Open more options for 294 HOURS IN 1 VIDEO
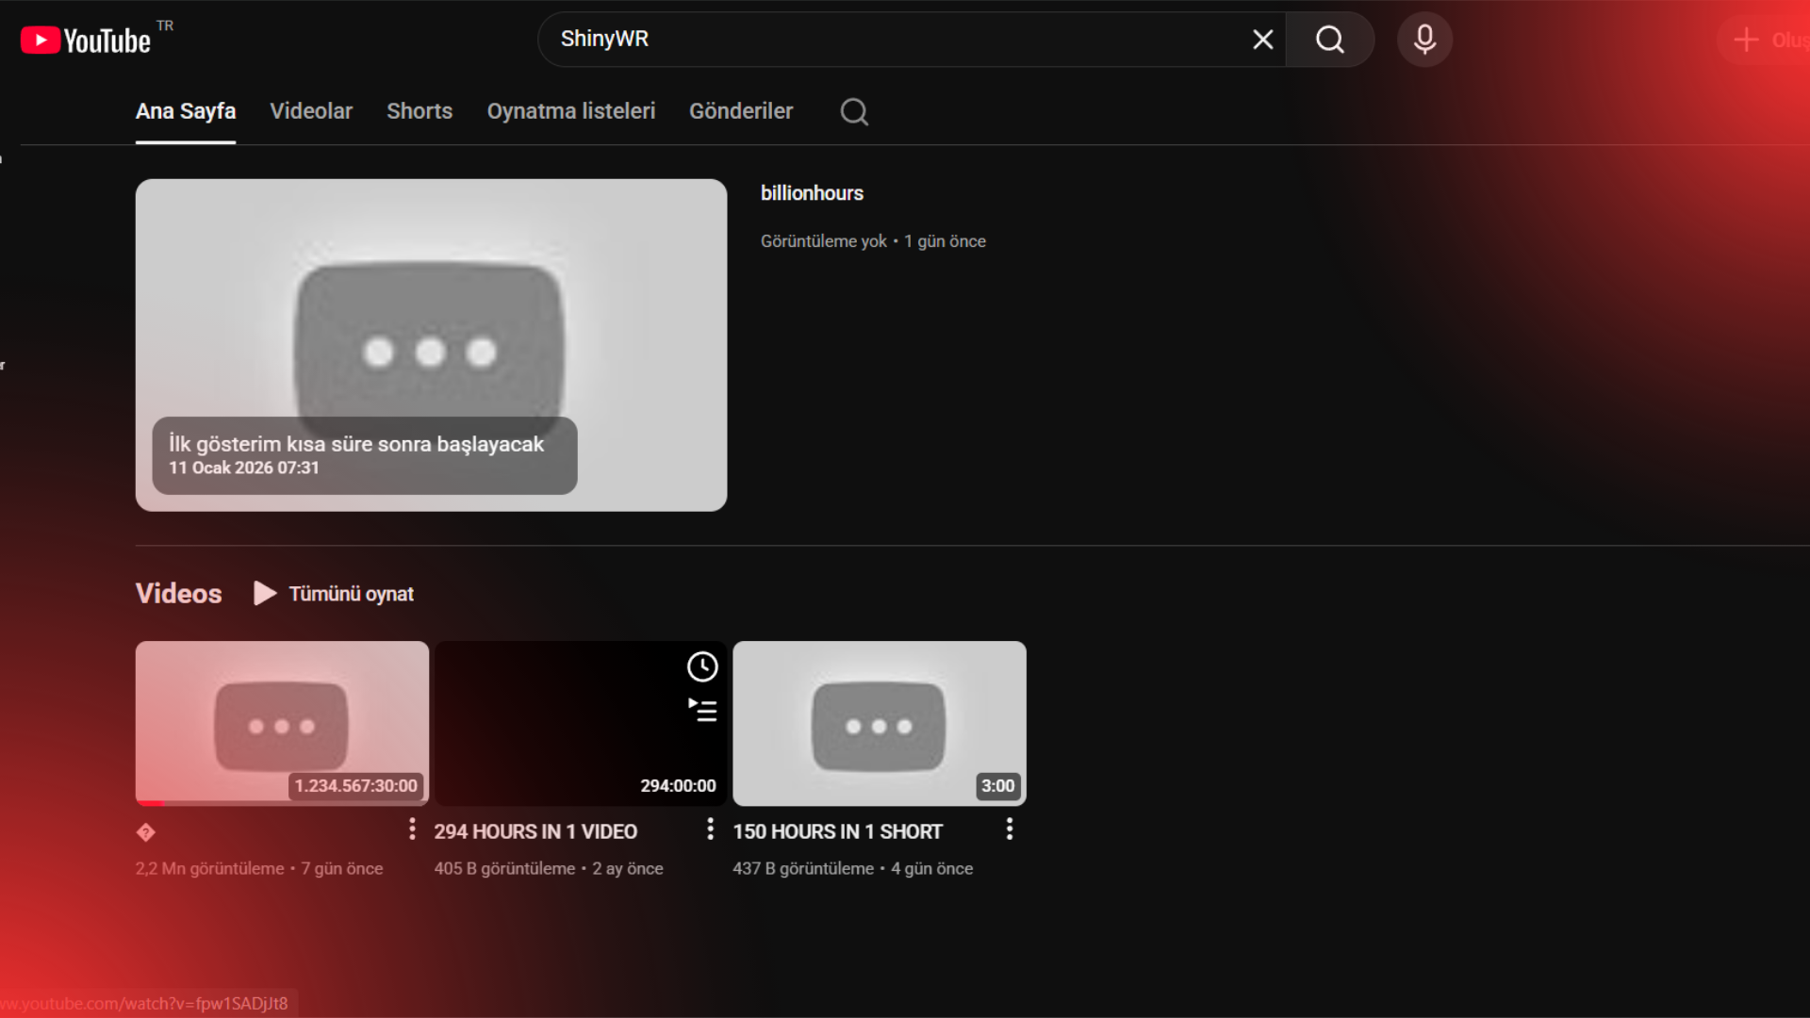This screenshot has height=1018, width=1810. (x=710, y=829)
